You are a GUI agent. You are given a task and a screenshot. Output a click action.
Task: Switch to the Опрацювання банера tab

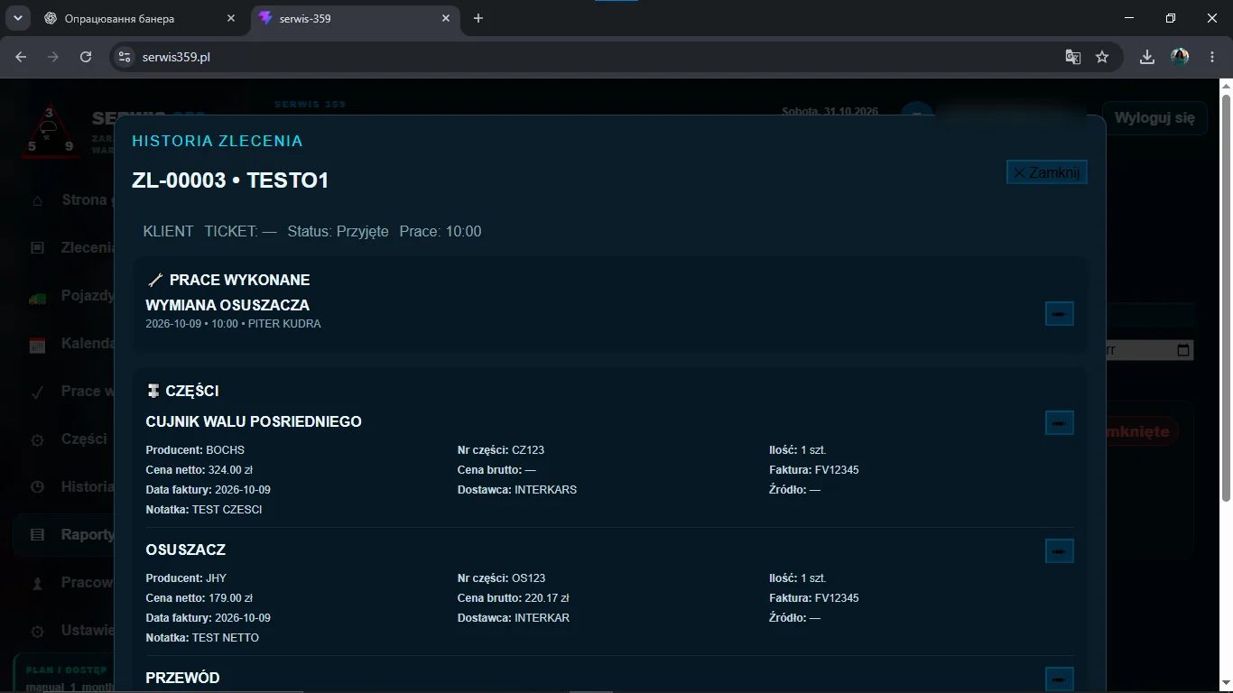pos(140,18)
